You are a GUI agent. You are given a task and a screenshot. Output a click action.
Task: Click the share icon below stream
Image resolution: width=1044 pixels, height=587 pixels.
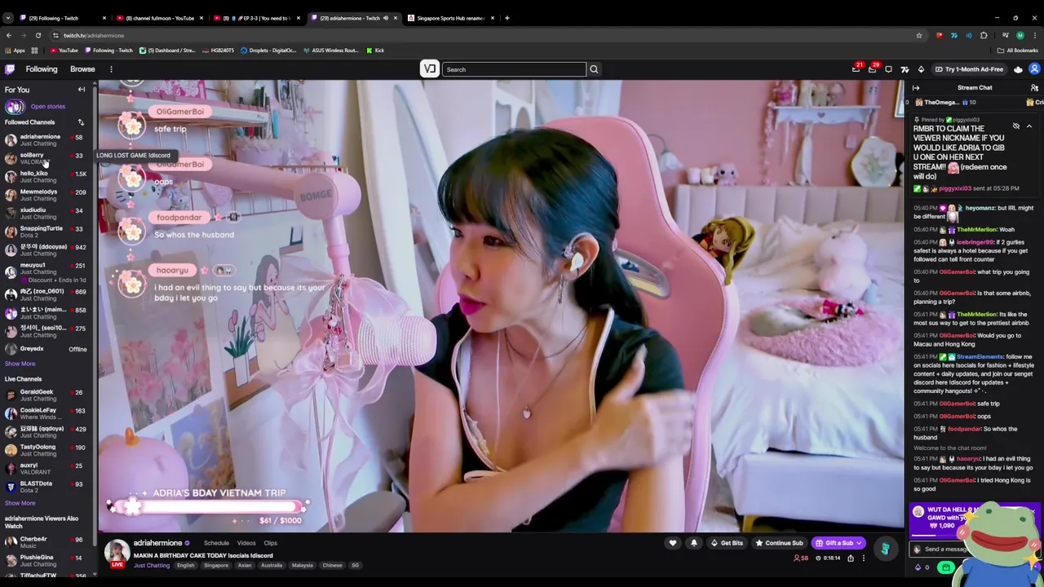(851, 558)
